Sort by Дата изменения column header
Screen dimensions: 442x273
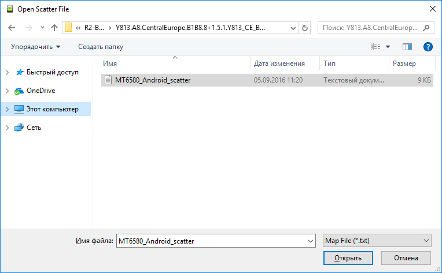click(279, 63)
